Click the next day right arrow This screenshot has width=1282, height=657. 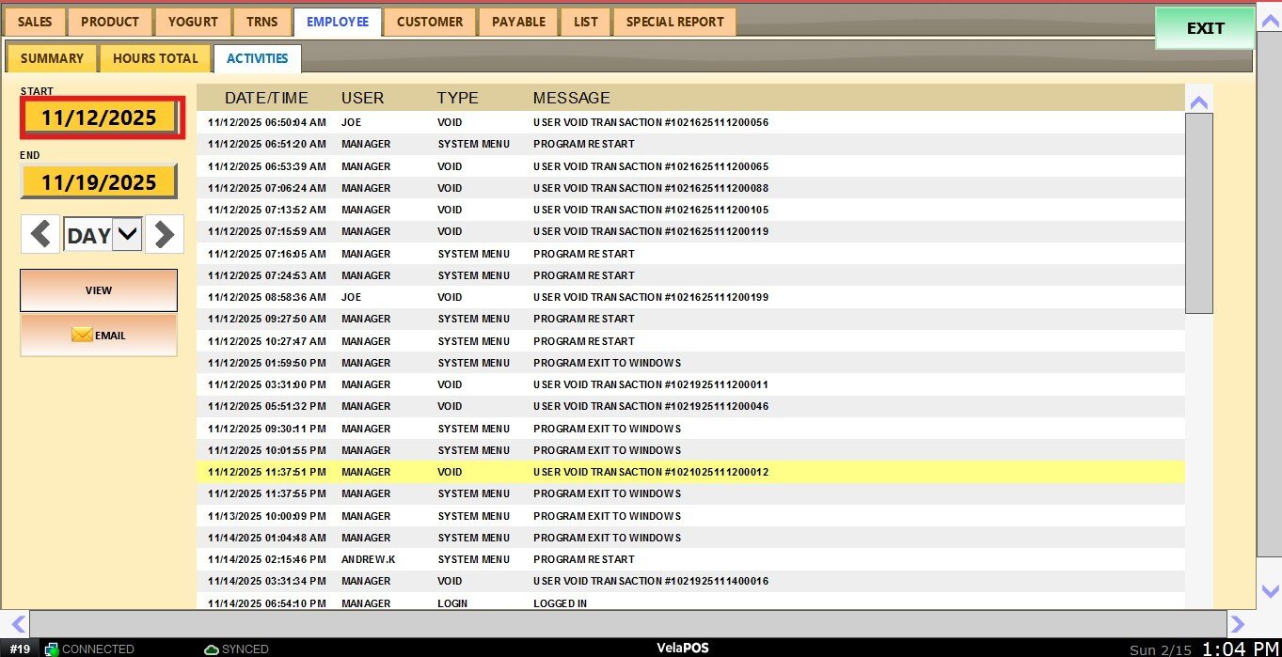[164, 234]
